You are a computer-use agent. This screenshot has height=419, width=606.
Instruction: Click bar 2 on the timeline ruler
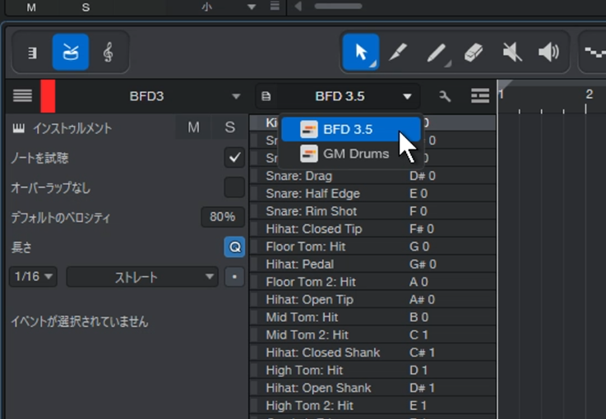click(x=589, y=94)
